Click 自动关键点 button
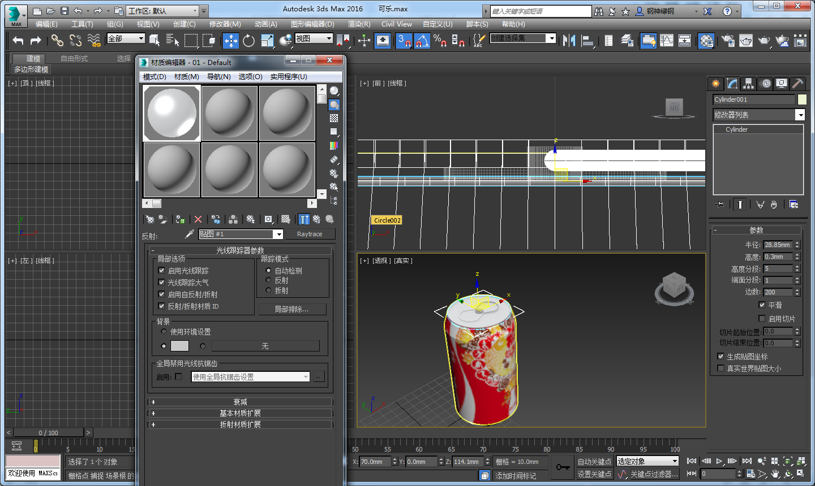This screenshot has height=486, width=815. pos(594,462)
